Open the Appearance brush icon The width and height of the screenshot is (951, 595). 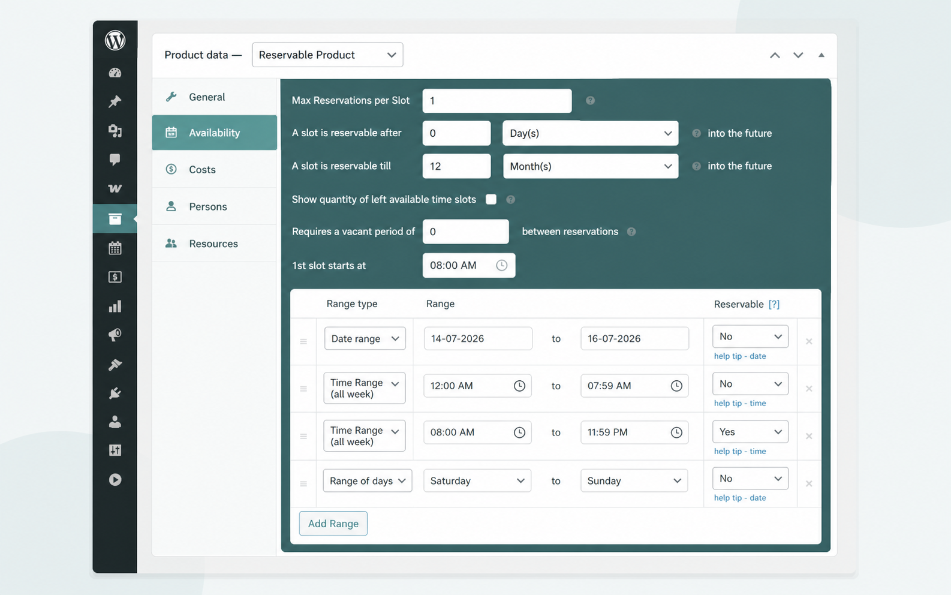point(115,364)
